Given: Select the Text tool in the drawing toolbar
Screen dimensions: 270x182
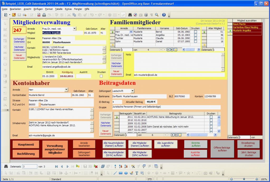Looking at the screenshot, I should (x=136, y=173).
